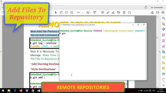The height and width of the screenshot is (93, 166).
Task: Open the teal Request Signatures sidebar tool
Action: pos(163,52)
